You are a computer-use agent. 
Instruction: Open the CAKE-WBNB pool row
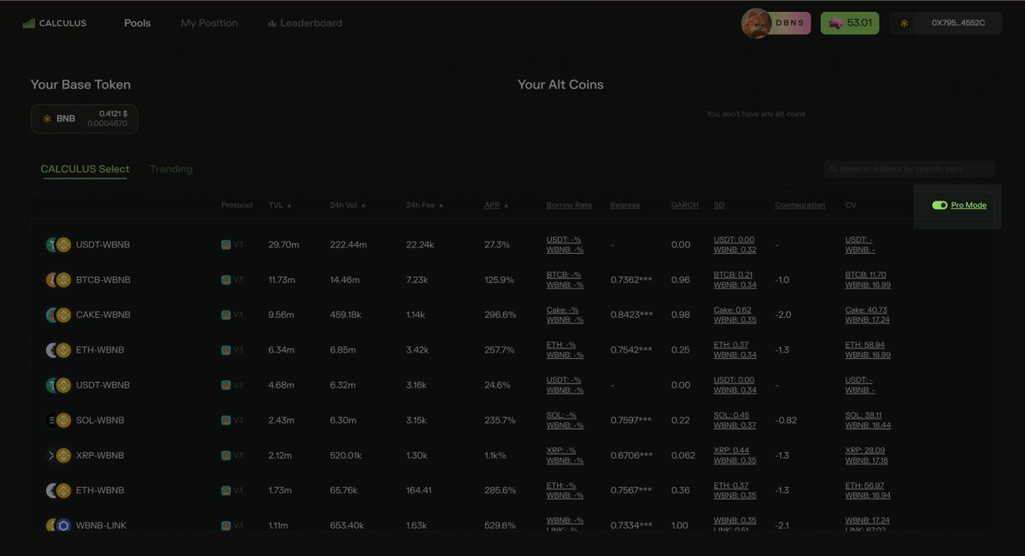(512, 315)
